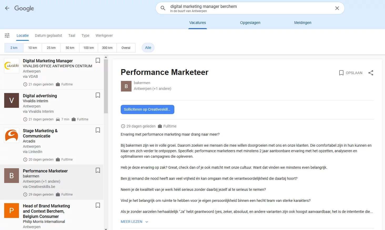Bookmark the Digital Marketing Manager job

pyautogui.click(x=98, y=60)
